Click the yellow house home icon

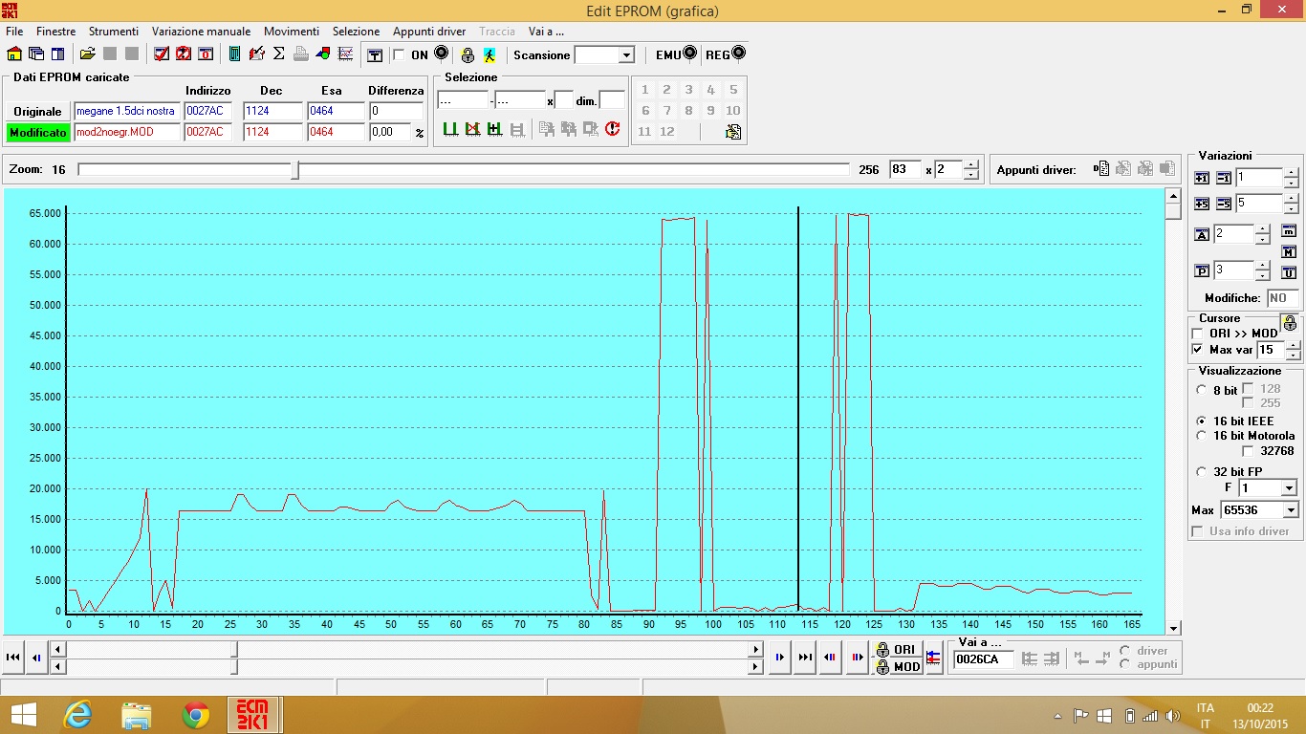(x=14, y=54)
